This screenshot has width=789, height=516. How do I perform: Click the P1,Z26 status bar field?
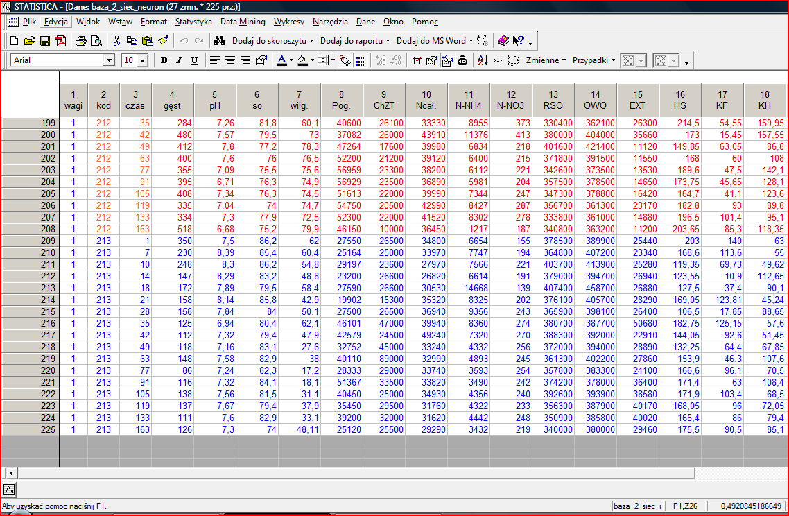(685, 506)
